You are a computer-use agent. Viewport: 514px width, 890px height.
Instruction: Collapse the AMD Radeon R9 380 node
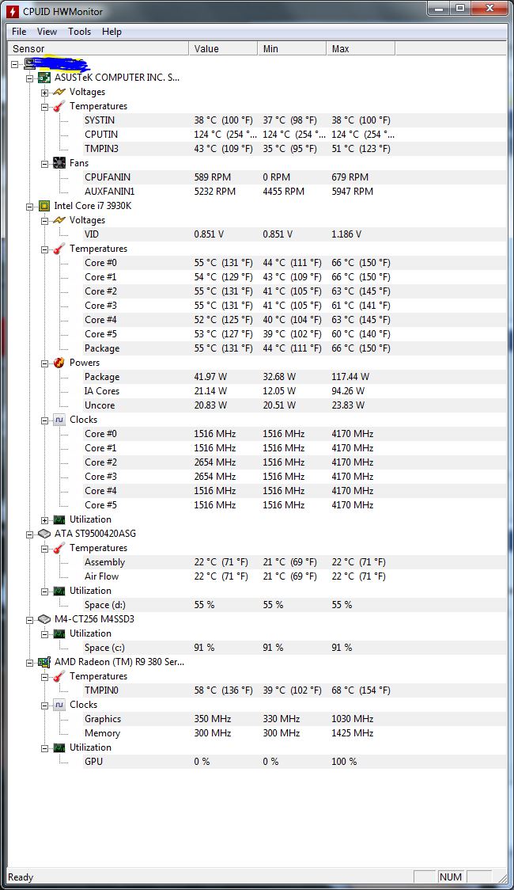point(29,663)
